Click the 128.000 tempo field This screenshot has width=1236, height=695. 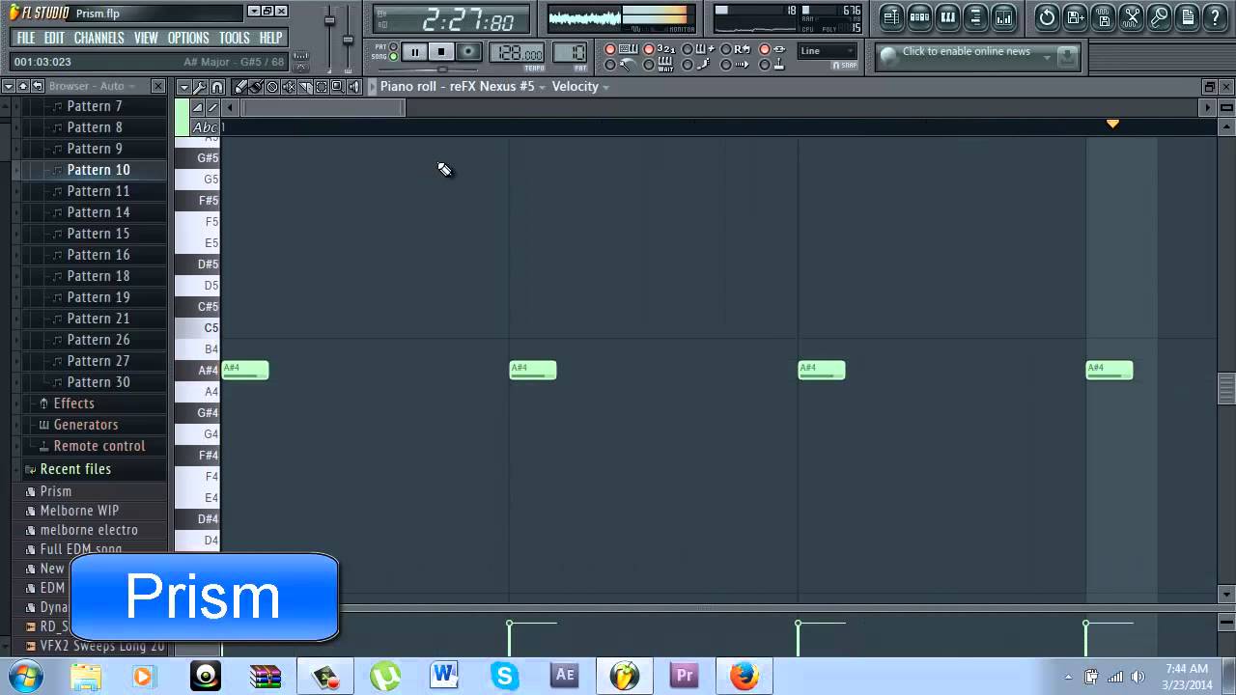517,52
